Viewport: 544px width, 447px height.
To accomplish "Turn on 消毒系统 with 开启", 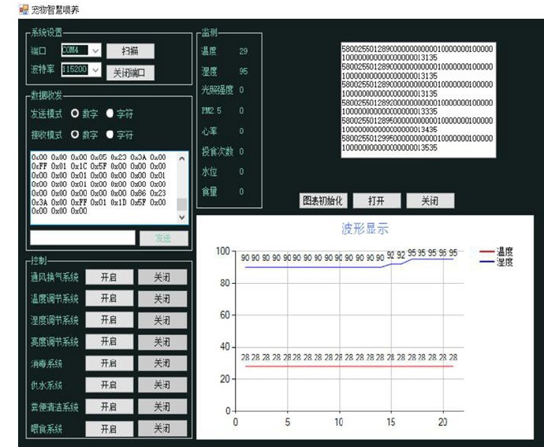I will pos(110,363).
